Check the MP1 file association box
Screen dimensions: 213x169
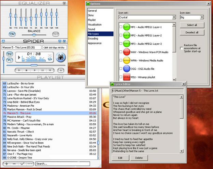tap(120, 27)
